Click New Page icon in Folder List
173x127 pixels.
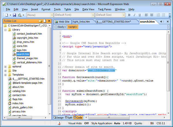tap(45, 21)
